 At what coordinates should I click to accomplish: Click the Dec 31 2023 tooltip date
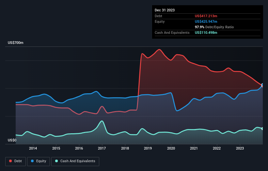tap(165, 10)
